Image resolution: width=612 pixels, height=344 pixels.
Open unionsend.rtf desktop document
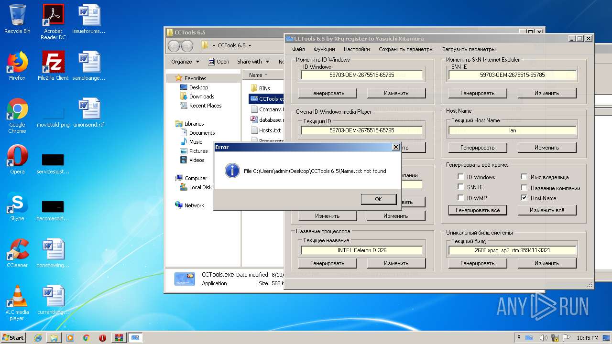[89, 113]
